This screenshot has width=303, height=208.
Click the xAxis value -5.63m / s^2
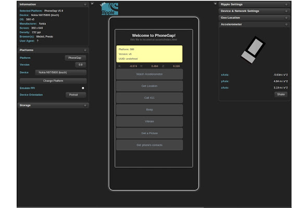[281, 75]
